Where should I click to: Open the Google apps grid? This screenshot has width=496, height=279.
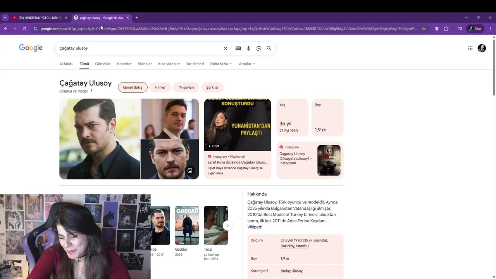click(x=470, y=48)
